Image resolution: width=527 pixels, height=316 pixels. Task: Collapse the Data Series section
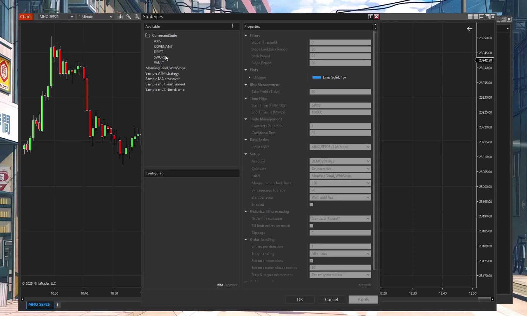coord(246,140)
